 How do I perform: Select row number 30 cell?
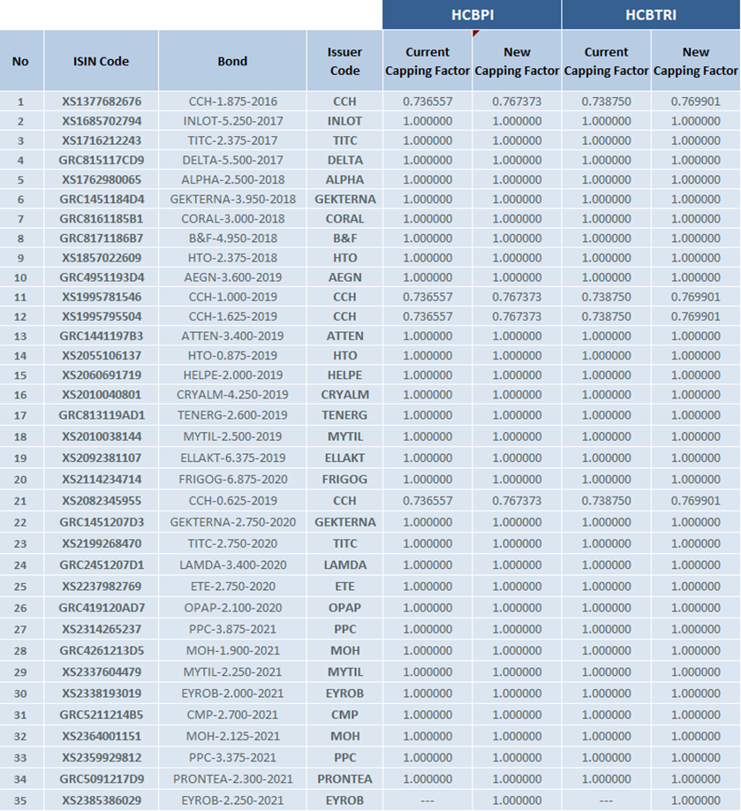(x=20, y=694)
